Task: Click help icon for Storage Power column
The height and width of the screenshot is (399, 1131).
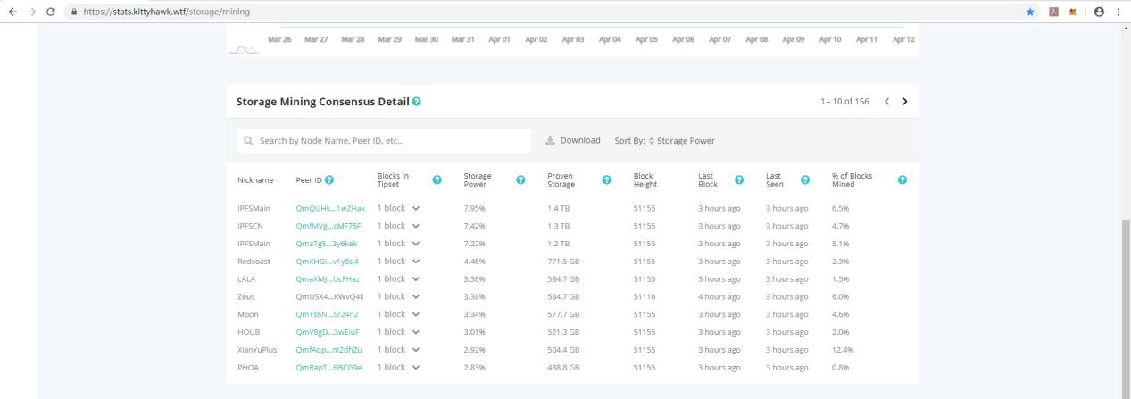Action: (x=520, y=180)
